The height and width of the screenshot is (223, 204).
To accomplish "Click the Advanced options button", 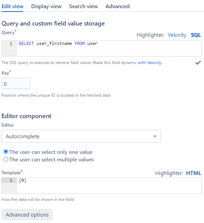I will [27, 214].
